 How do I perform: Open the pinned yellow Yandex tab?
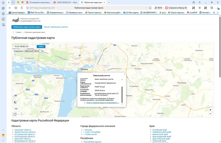click(18, 2)
